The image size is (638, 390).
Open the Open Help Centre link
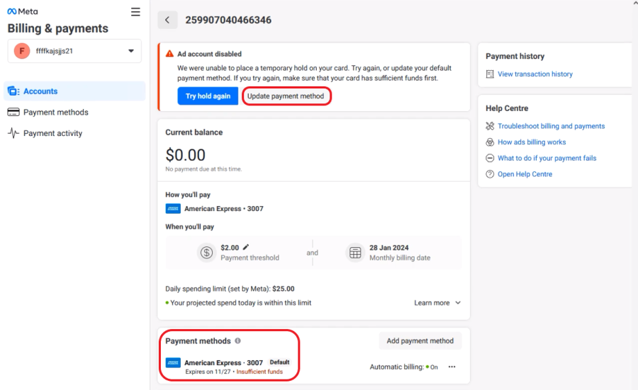tap(525, 174)
